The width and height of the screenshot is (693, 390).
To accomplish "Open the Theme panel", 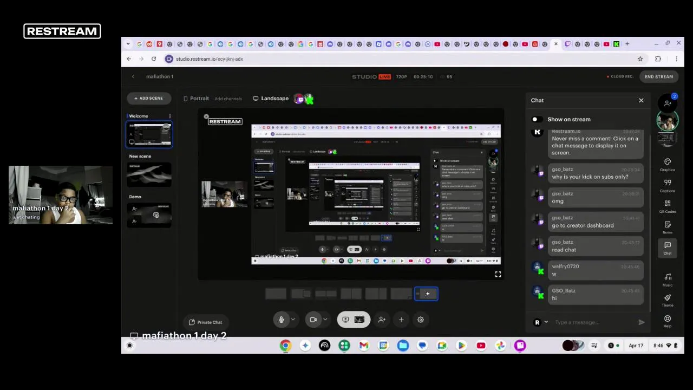I will pos(667,301).
